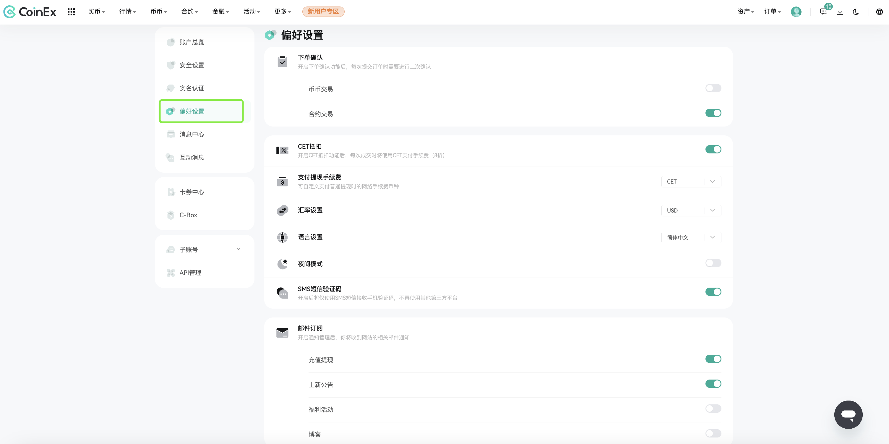
Task: Open the 币币 dropdown menu
Action: 159,12
